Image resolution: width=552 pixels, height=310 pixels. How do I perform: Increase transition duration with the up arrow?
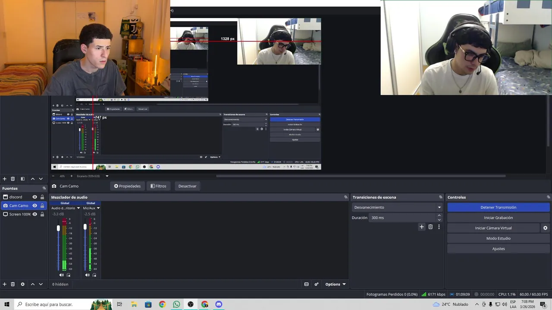pos(439,216)
